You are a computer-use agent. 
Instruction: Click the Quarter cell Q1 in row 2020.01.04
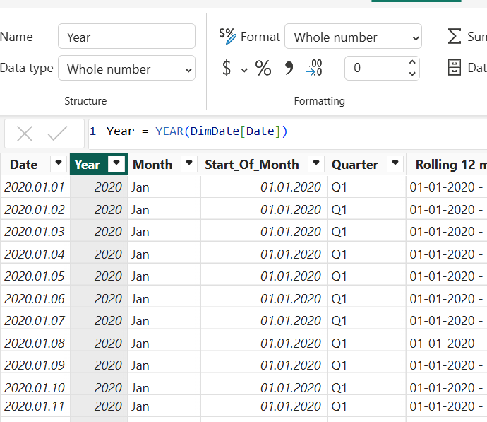click(x=367, y=254)
